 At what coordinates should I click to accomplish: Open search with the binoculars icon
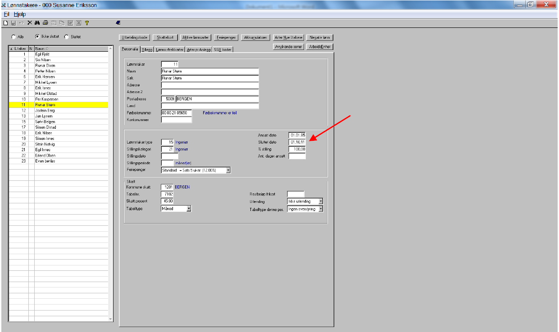(x=38, y=22)
